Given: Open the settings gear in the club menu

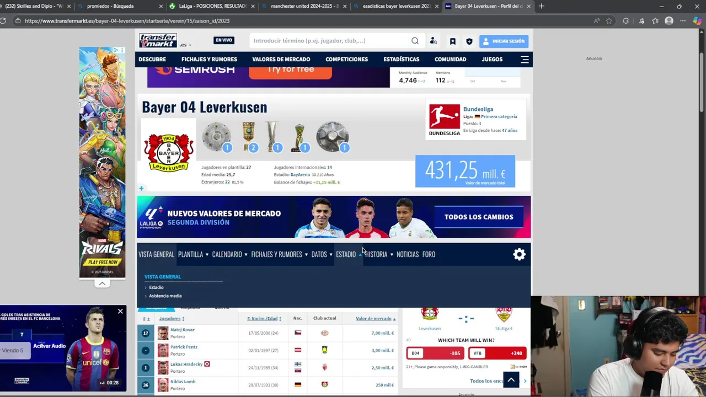Looking at the screenshot, I should click(x=519, y=254).
